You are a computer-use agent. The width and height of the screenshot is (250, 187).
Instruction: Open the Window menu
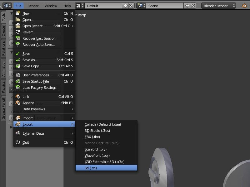pyautogui.click(x=51, y=6)
